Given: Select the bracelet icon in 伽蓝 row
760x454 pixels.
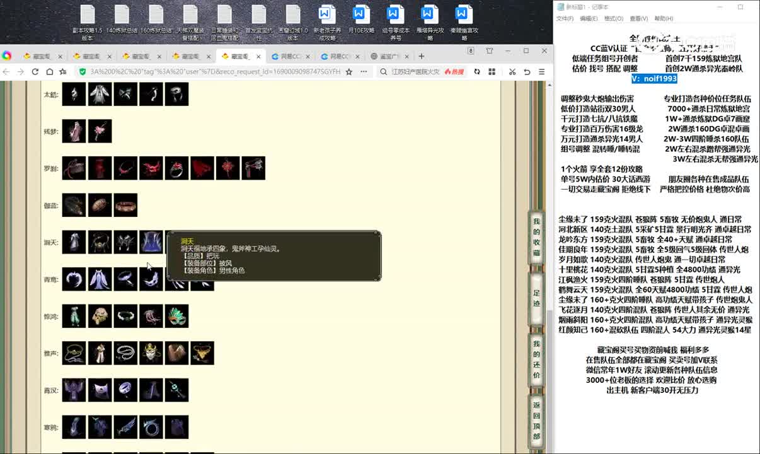Looking at the screenshot, I should pyautogui.click(x=125, y=205).
